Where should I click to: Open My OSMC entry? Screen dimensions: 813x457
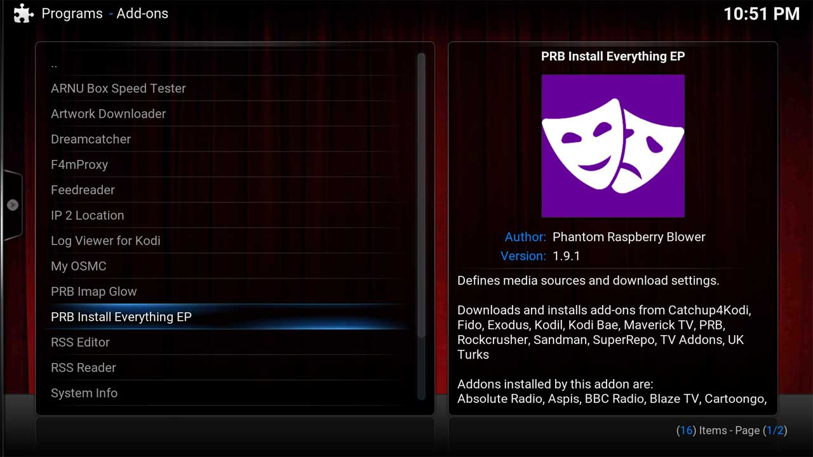pyautogui.click(x=227, y=266)
